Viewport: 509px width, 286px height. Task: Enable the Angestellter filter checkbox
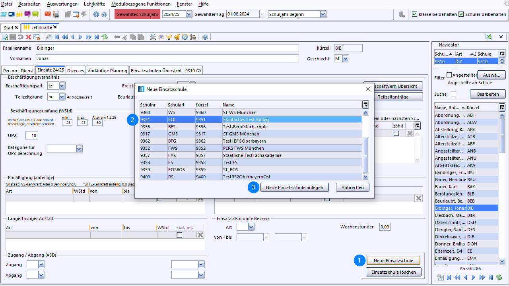point(449,75)
